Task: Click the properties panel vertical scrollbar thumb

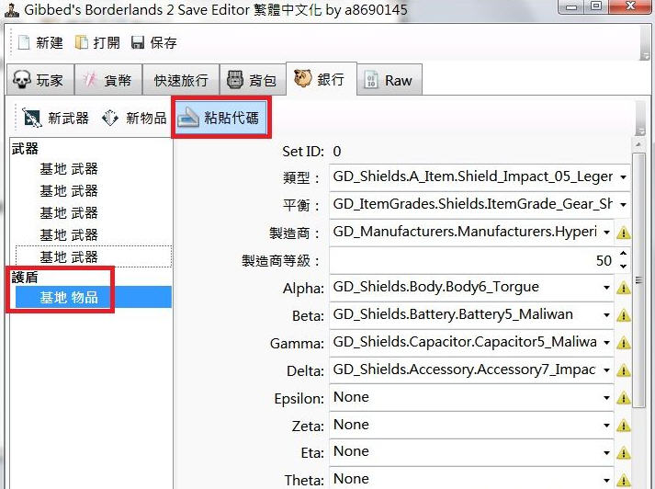Action: (638, 280)
